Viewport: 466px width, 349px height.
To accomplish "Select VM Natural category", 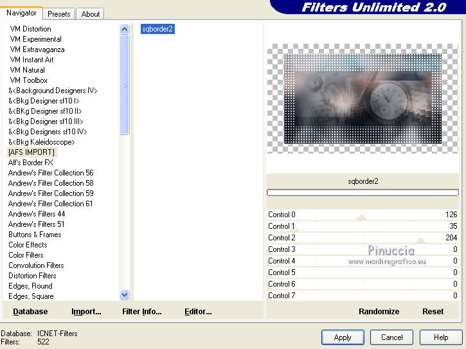I will (x=28, y=70).
